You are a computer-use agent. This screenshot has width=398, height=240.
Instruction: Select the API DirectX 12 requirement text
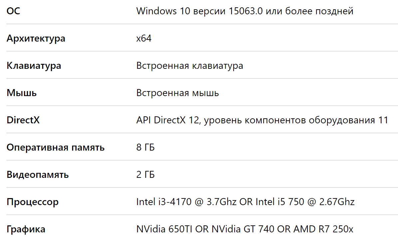click(x=262, y=120)
